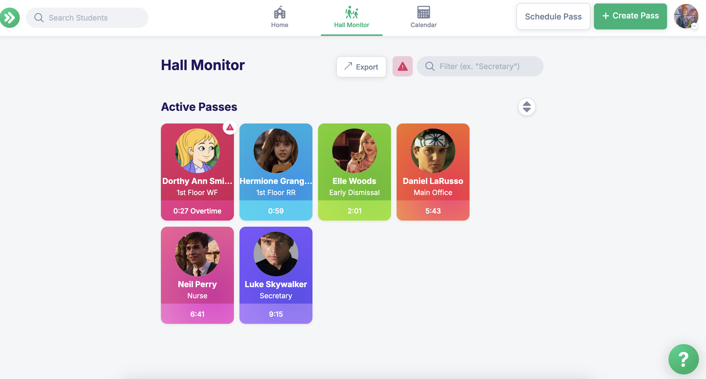Select the Hall Monitor tab
Image resolution: width=706 pixels, height=379 pixels.
click(351, 17)
